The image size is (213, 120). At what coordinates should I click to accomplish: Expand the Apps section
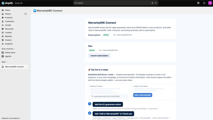pyautogui.click(x=4, y=62)
